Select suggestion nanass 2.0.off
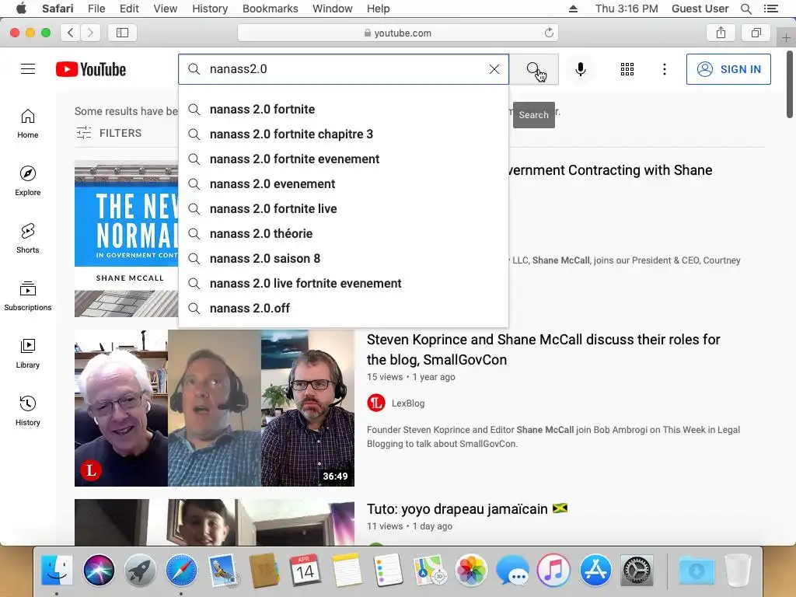This screenshot has height=597, width=796. (343, 308)
